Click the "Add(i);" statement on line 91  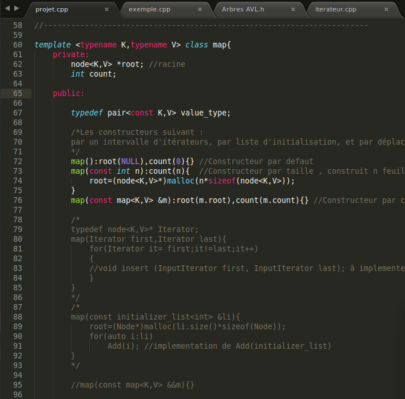click(124, 346)
